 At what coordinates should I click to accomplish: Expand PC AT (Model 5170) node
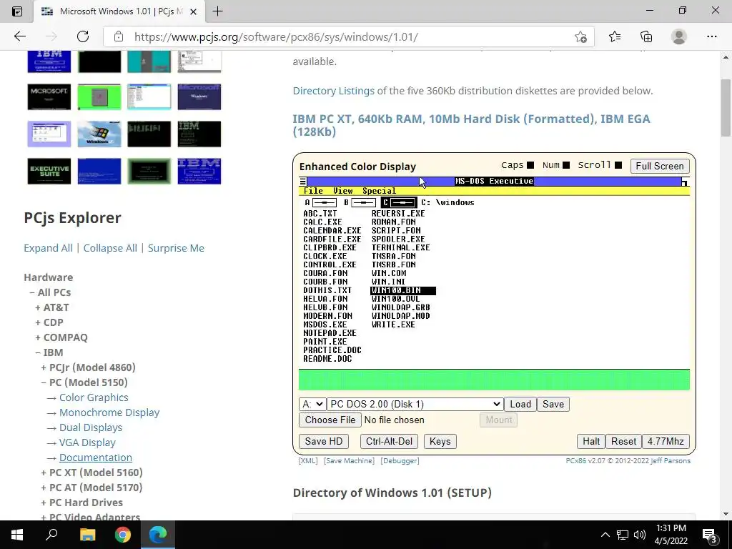point(44,488)
